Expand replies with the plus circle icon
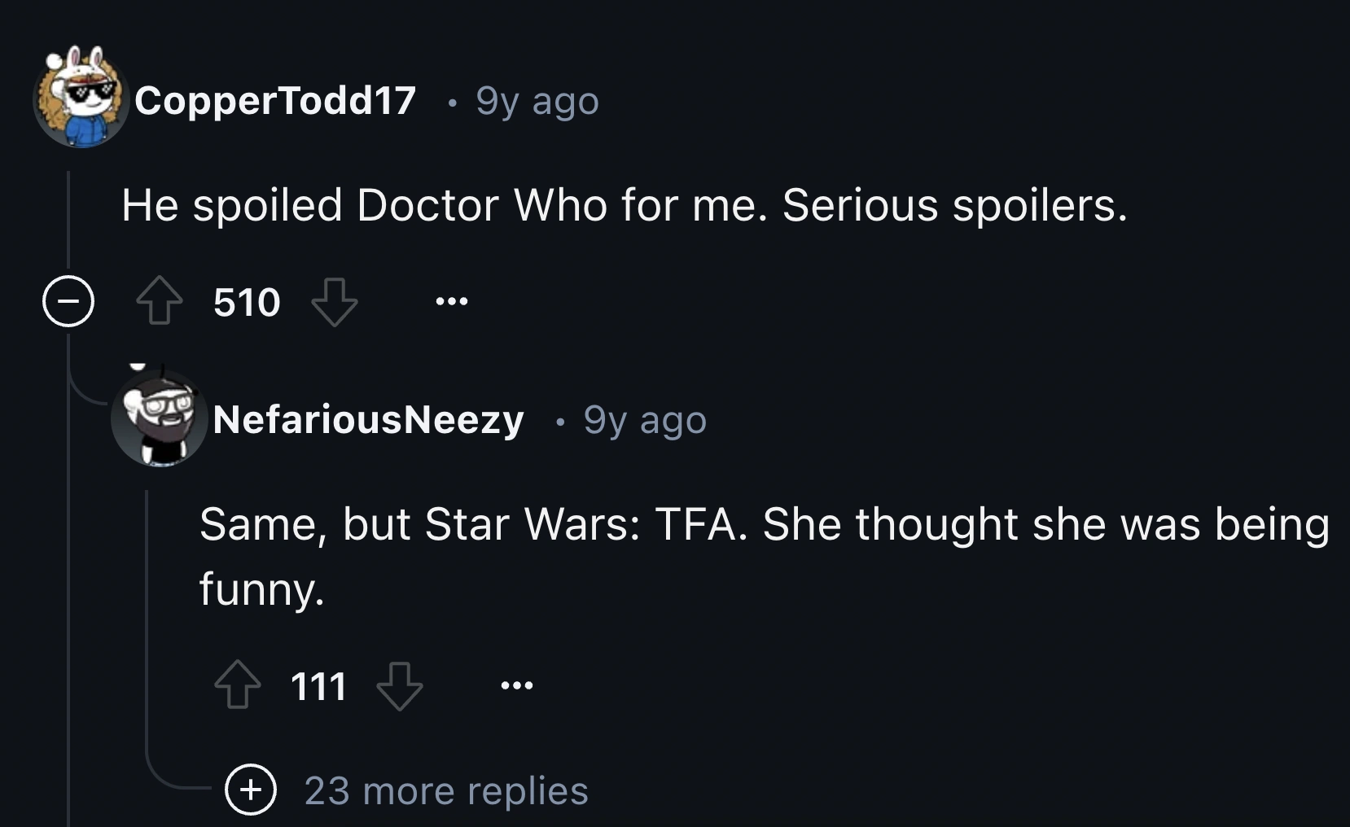 click(251, 790)
